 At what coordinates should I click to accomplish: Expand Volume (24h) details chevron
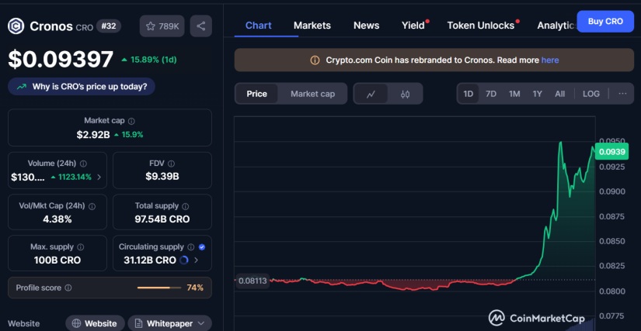point(99,177)
